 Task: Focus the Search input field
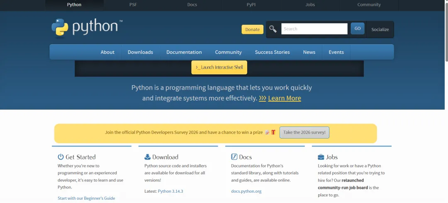click(x=314, y=29)
